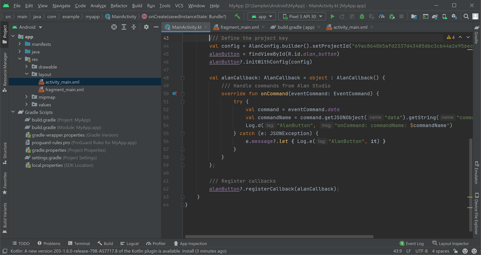This screenshot has height=255, width=481.
Task: Open Project panel settings gear
Action: click(146, 26)
